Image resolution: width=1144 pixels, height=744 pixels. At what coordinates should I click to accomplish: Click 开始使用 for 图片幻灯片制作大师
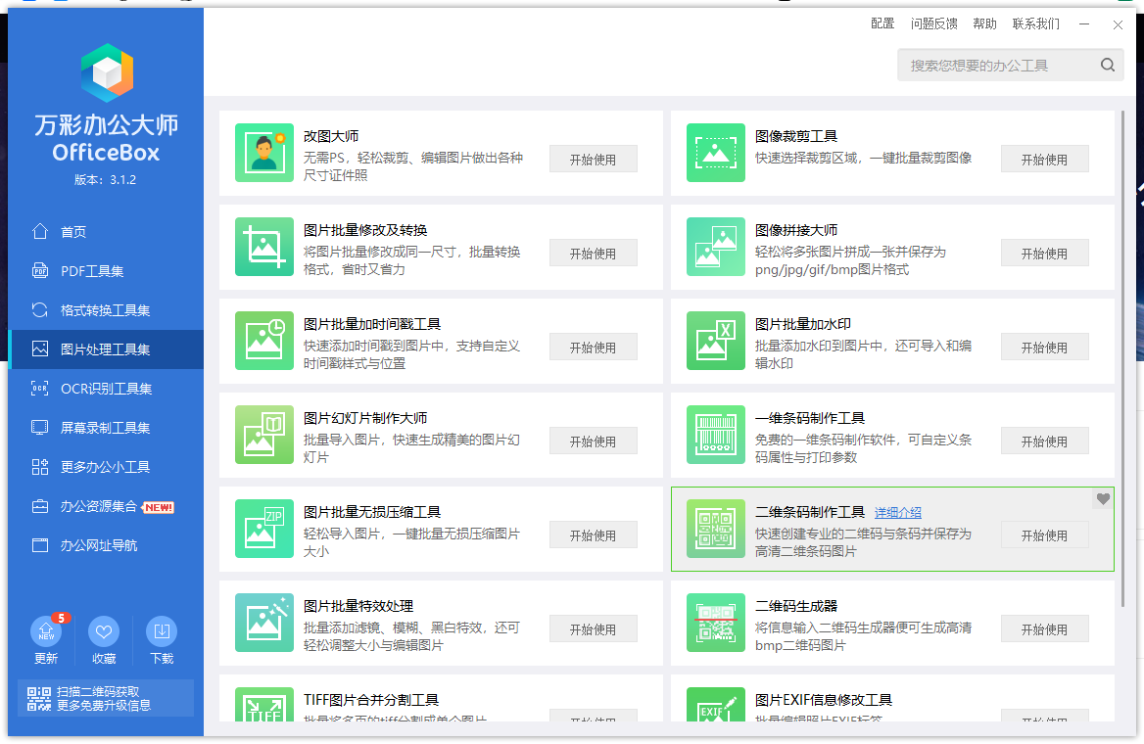coord(594,442)
